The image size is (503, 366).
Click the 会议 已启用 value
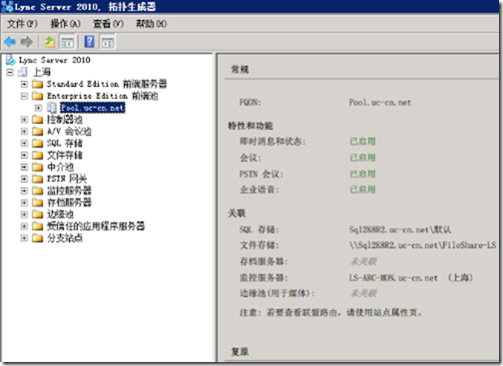tap(362, 158)
